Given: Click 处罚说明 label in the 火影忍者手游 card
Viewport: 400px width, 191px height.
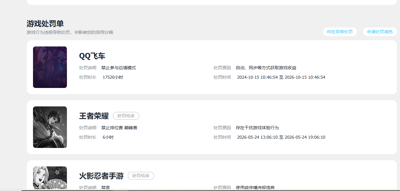Looking at the screenshot, I should [x=88, y=188].
